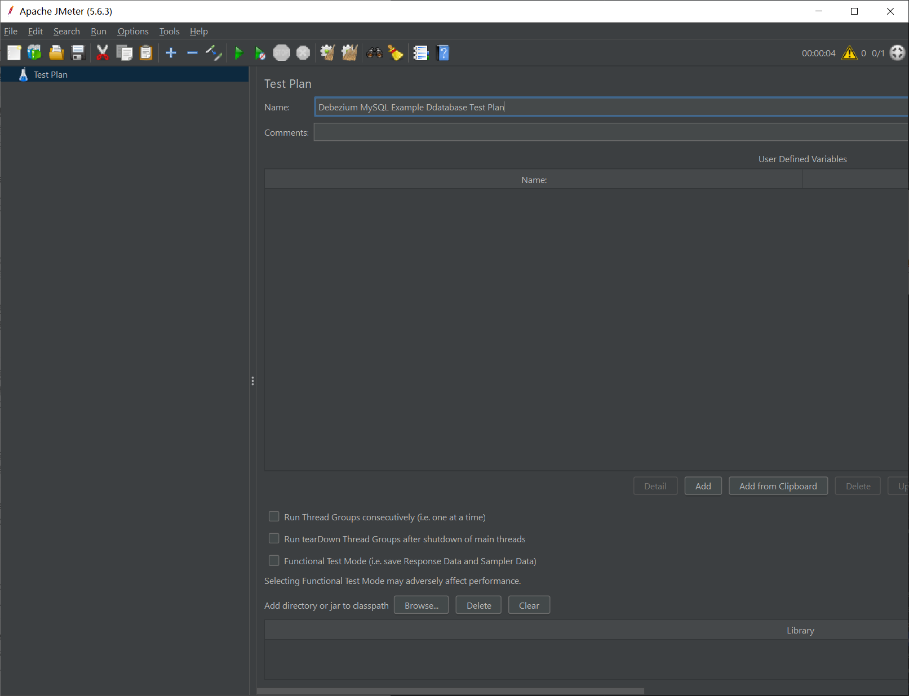Click into the Comments input field
909x696 pixels.
click(611, 132)
